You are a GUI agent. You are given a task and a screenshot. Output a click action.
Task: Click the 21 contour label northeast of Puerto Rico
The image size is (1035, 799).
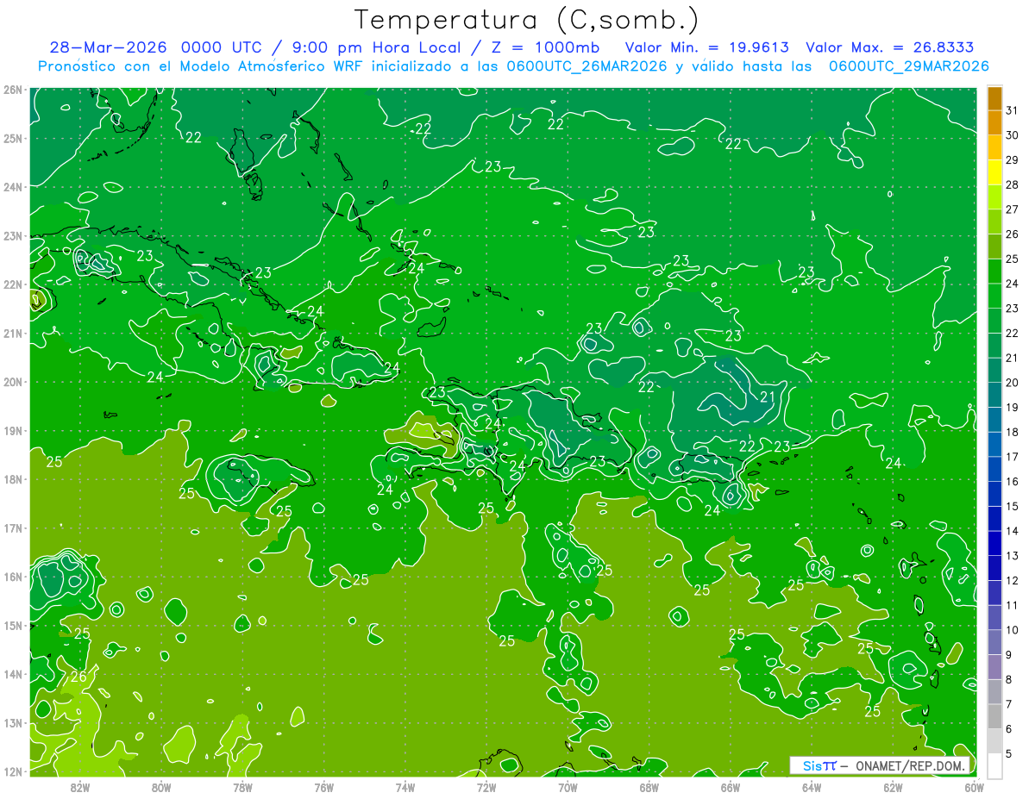coord(767,397)
